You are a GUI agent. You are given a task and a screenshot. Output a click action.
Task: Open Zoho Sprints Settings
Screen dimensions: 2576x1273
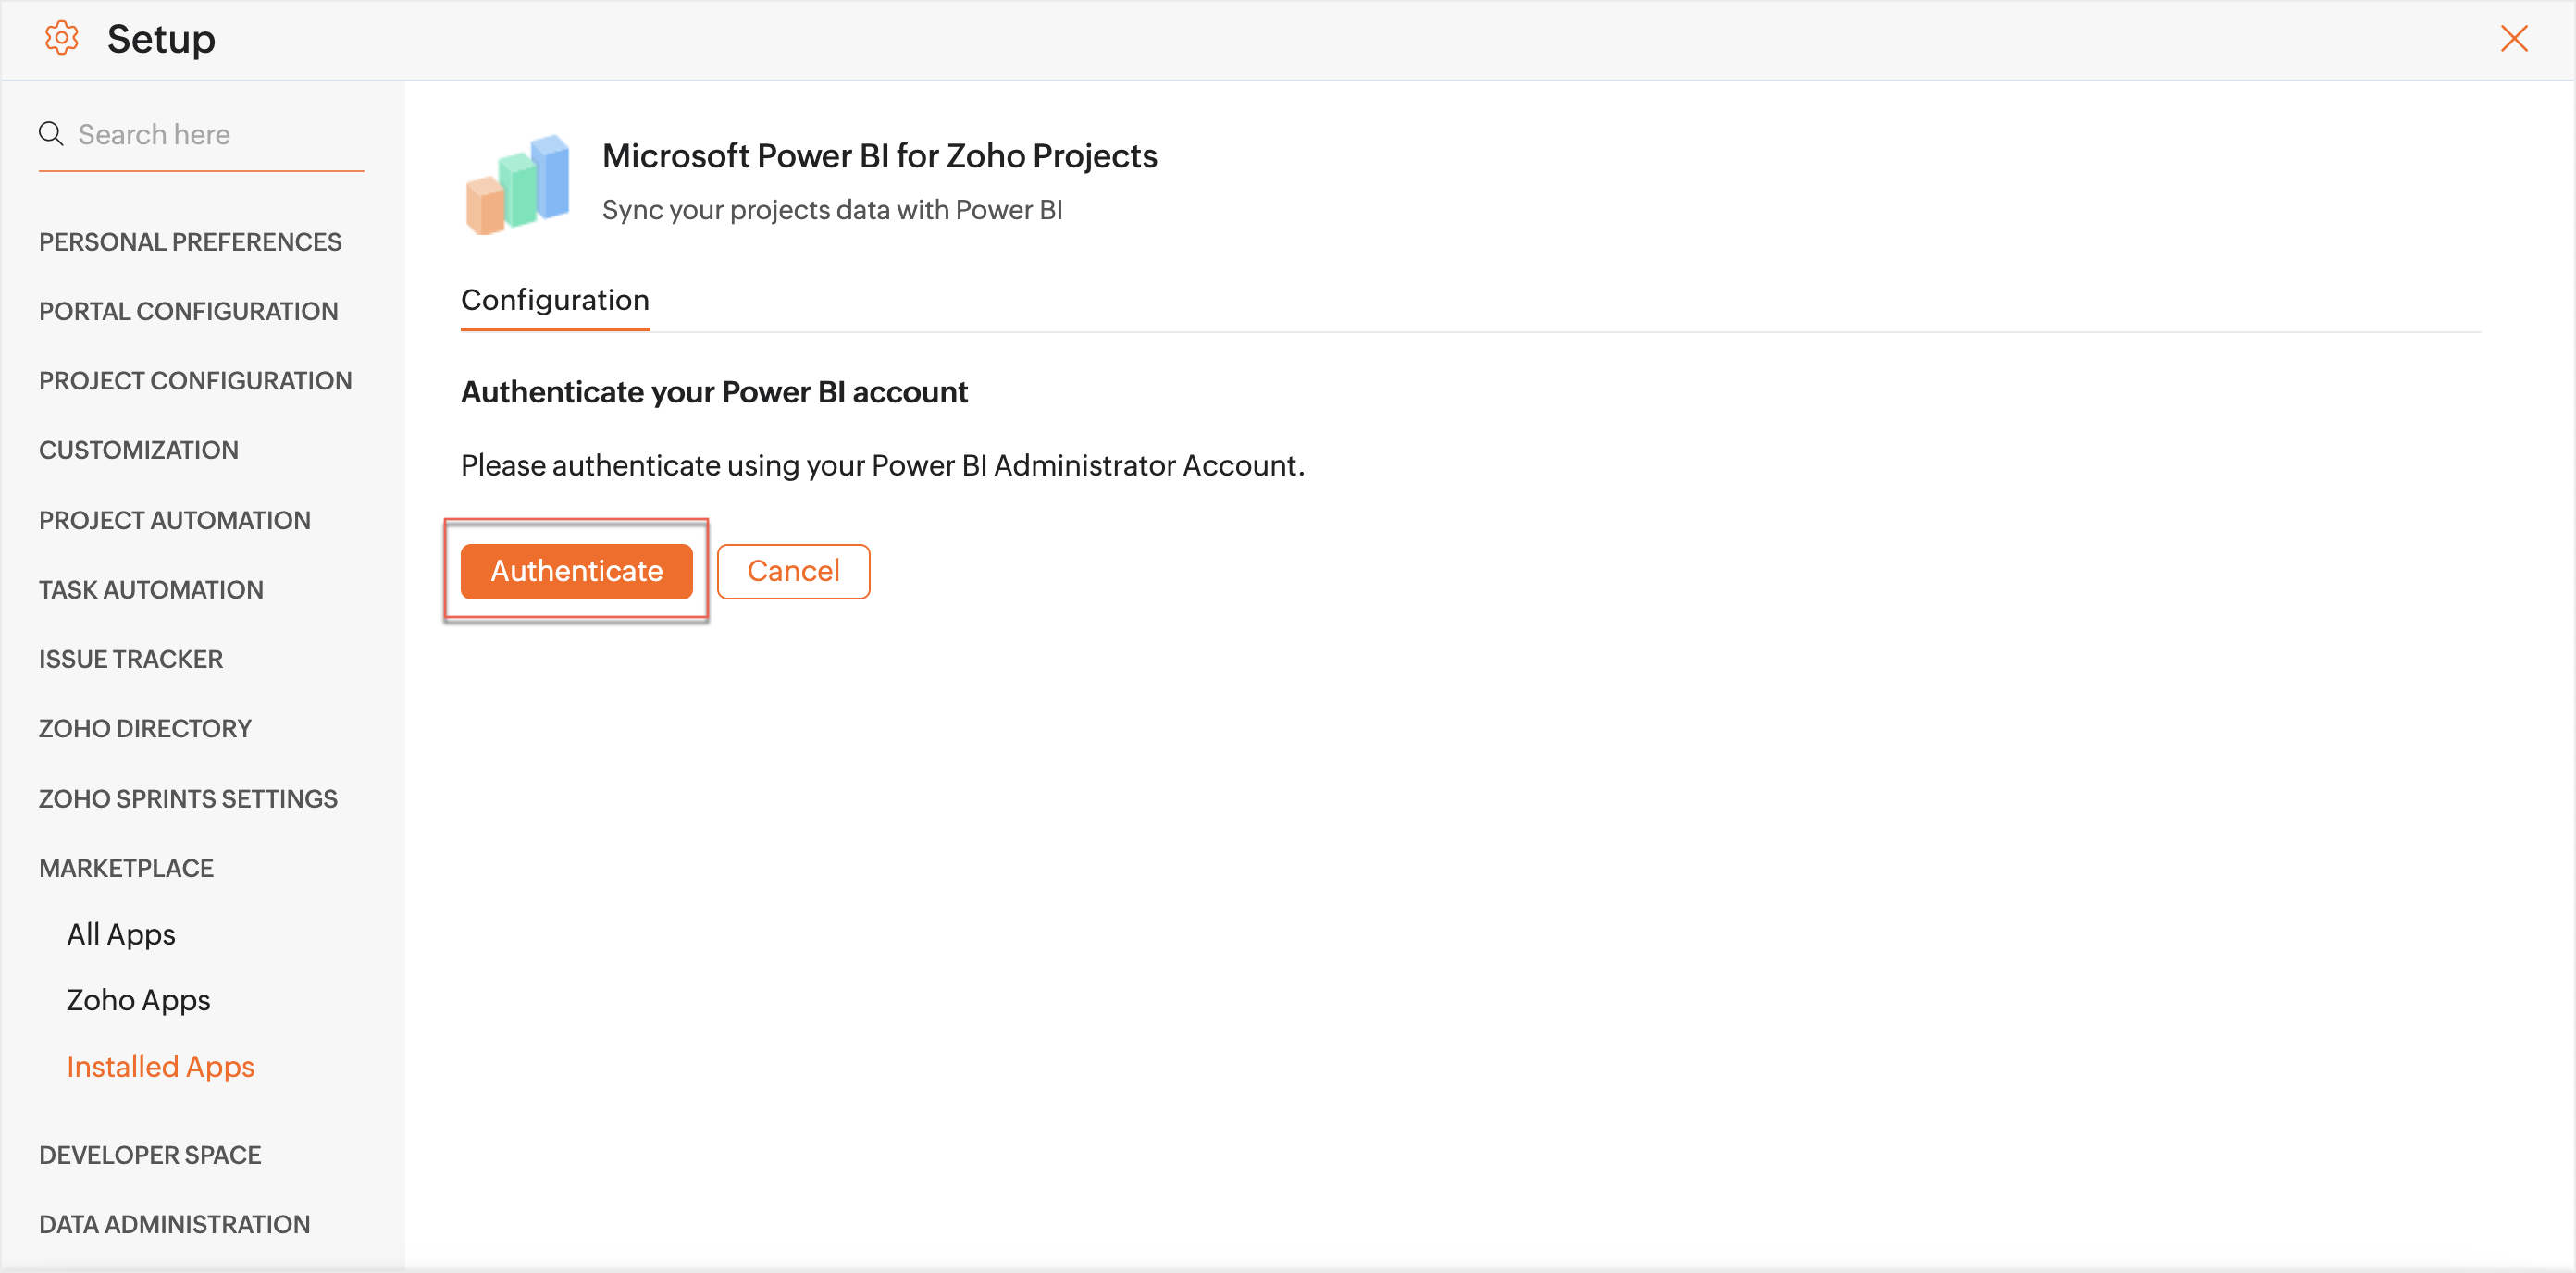tap(188, 799)
